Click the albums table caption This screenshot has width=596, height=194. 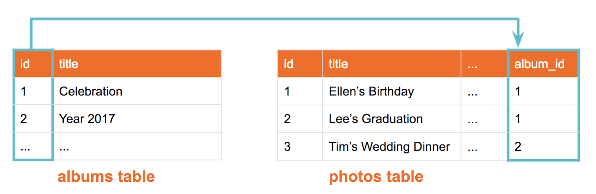pos(106,176)
